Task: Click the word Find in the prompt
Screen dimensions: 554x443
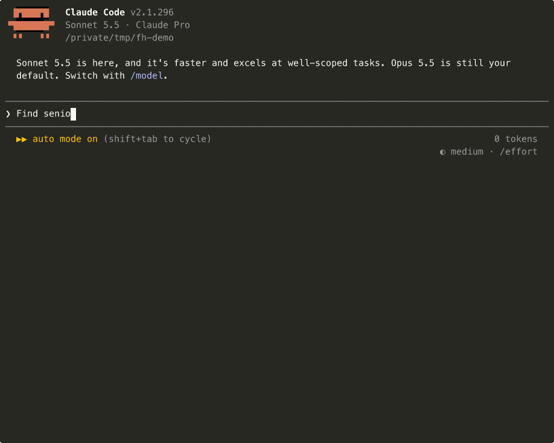Action: coord(27,114)
